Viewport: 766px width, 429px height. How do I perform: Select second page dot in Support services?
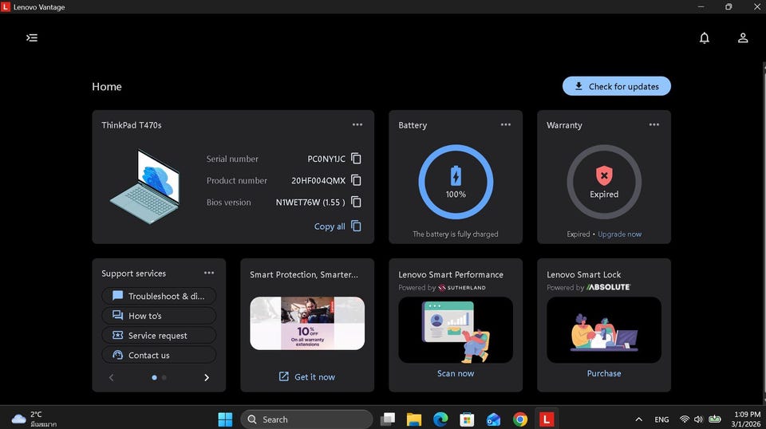point(164,377)
